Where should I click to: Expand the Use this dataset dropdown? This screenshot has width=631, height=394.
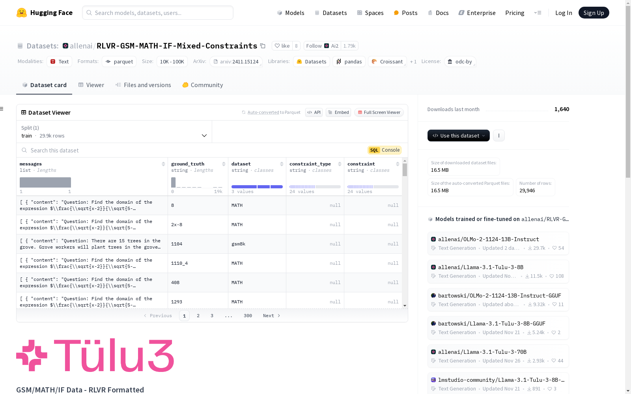click(x=459, y=136)
